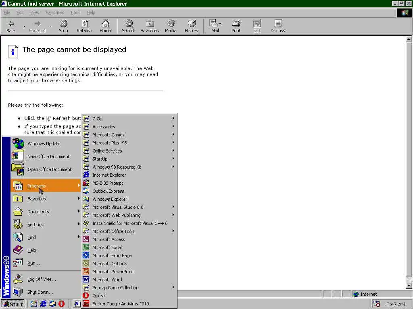The height and width of the screenshot is (309, 413).
Task: Click Opera icon in Quick Launch bar
Action: [x=61, y=304]
